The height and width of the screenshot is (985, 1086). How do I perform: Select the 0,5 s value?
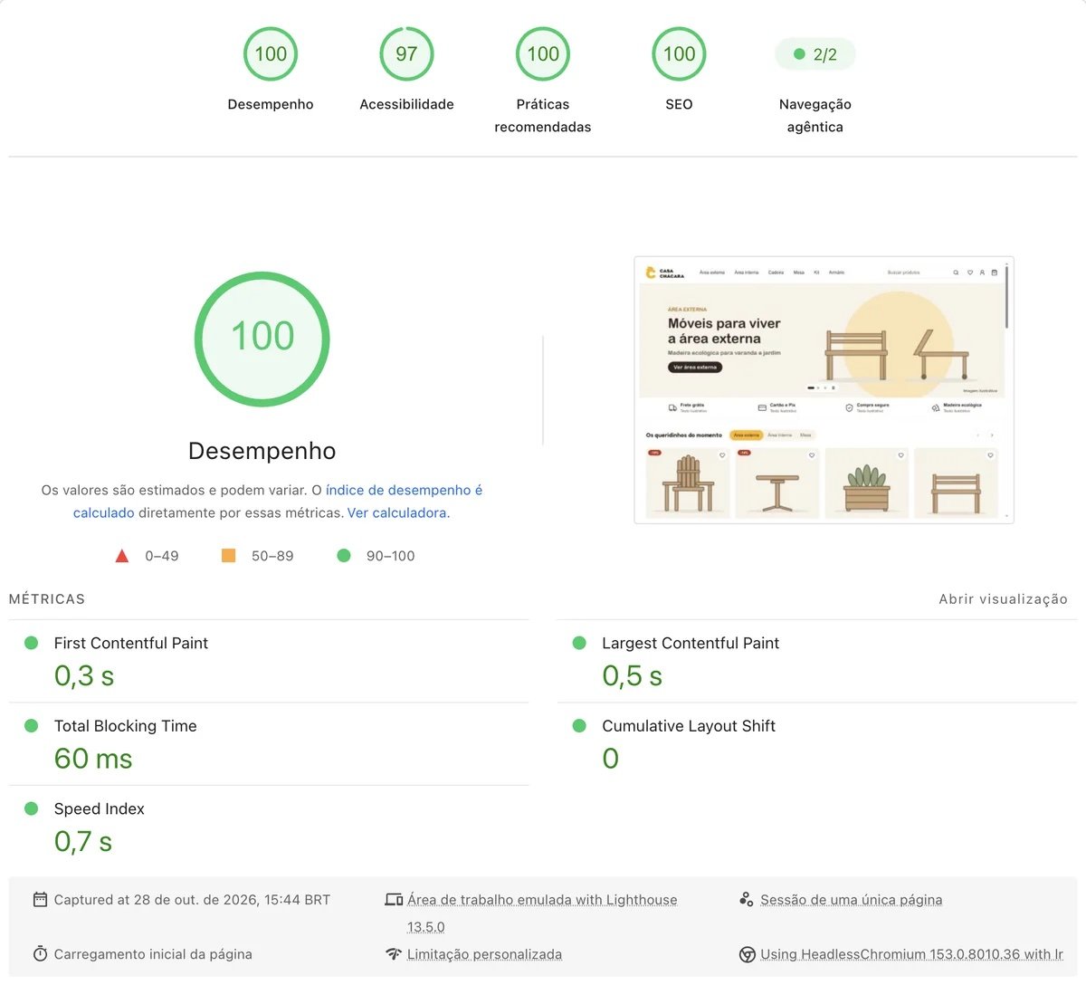tap(633, 676)
